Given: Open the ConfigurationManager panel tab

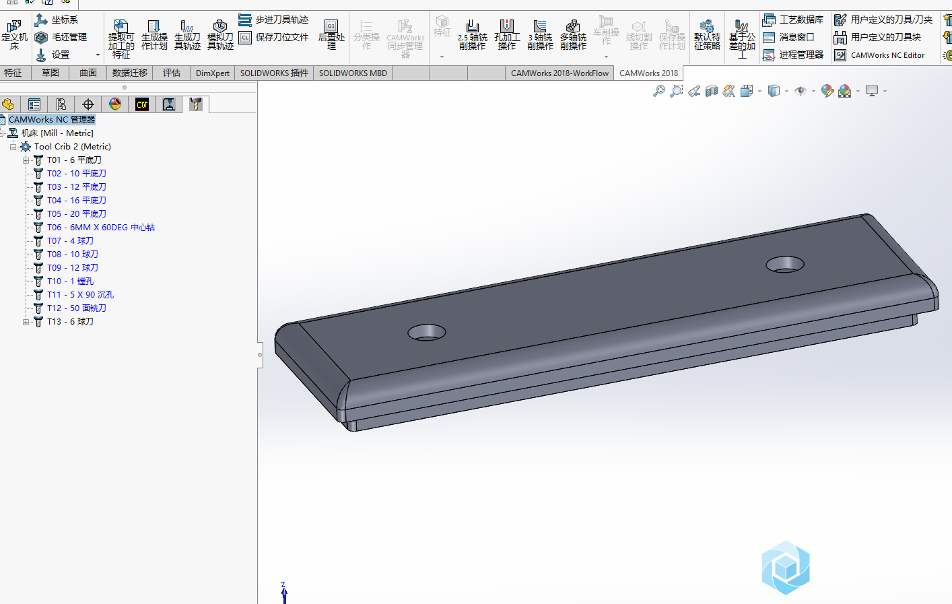Looking at the screenshot, I should point(61,104).
